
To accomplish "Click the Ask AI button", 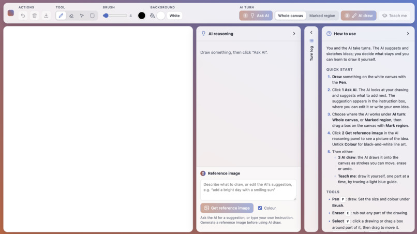I will [x=256, y=16].
